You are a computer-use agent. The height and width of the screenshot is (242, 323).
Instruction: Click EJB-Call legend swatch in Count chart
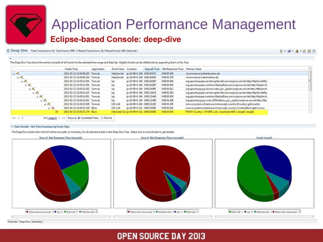230,212
